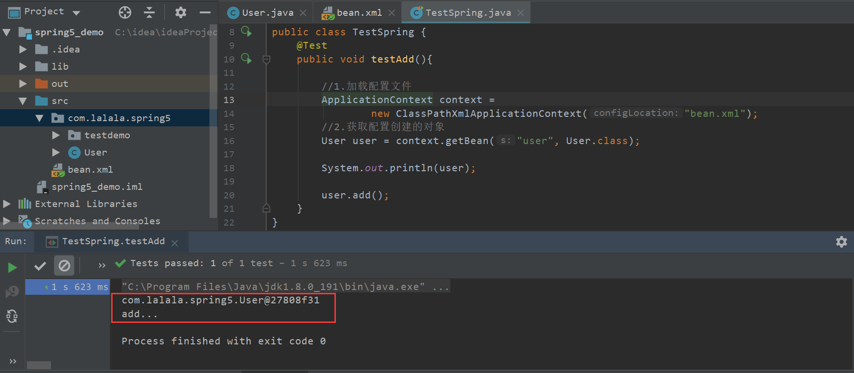The width and height of the screenshot is (854, 373).
Task: Toggle show passed tests checkmark
Action: coord(40,266)
